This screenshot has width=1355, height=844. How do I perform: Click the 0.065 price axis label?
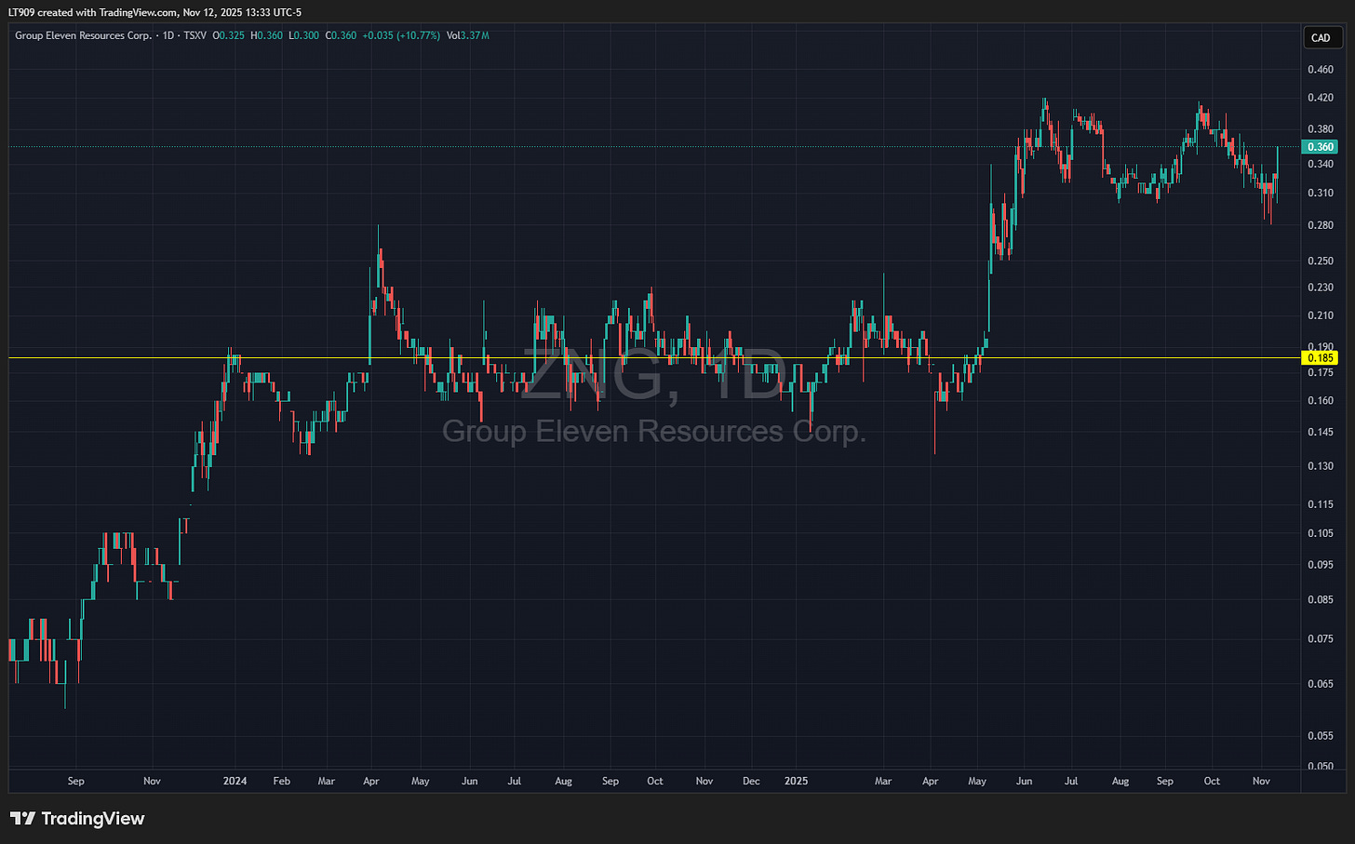pos(1321,684)
